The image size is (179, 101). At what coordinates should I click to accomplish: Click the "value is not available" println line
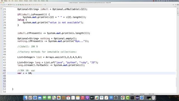pos(53,22)
